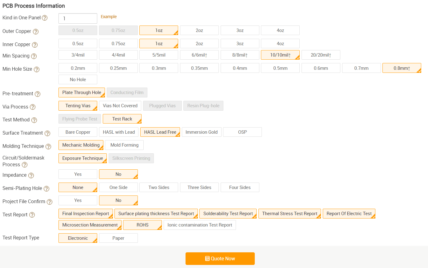Choose Paper Test Report Type
This screenshot has width=428, height=268.
[x=118, y=238]
